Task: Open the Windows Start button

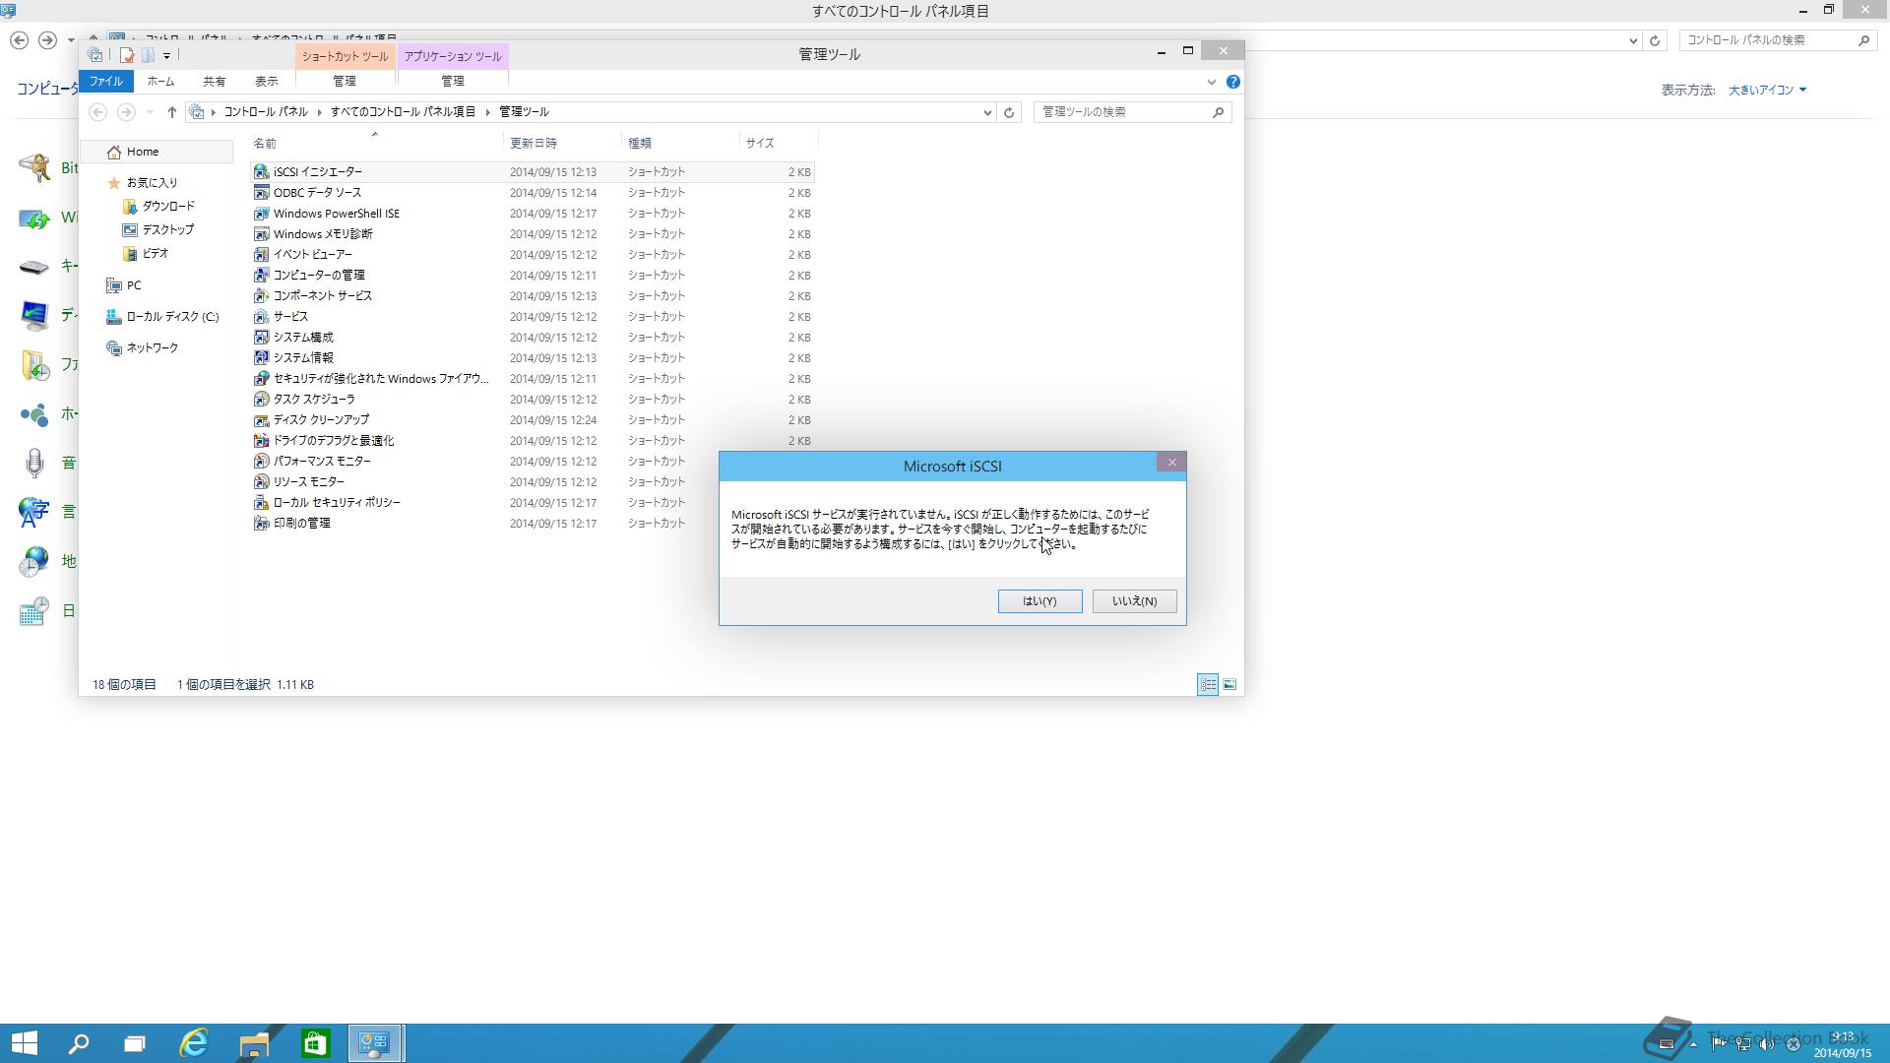Action: [x=24, y=1043]
